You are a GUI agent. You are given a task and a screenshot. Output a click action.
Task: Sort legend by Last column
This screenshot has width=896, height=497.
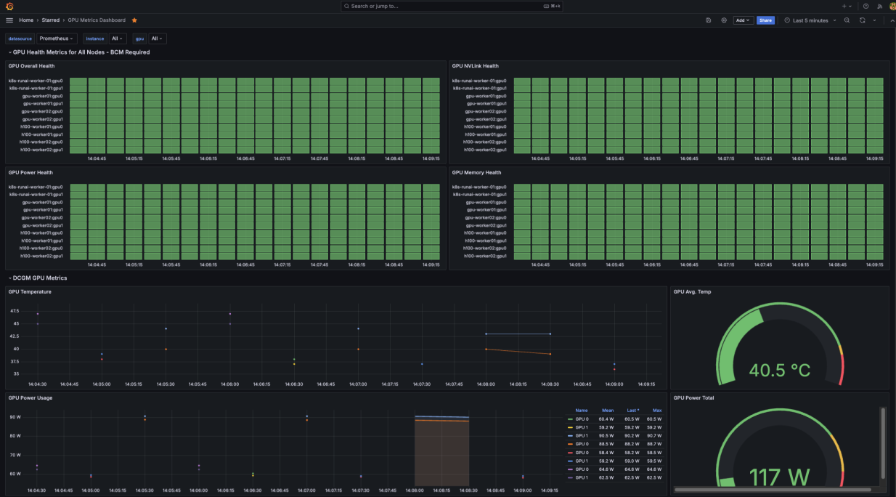633,411
